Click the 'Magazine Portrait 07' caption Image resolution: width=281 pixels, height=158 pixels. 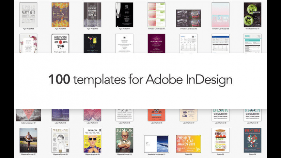point(28,154)
